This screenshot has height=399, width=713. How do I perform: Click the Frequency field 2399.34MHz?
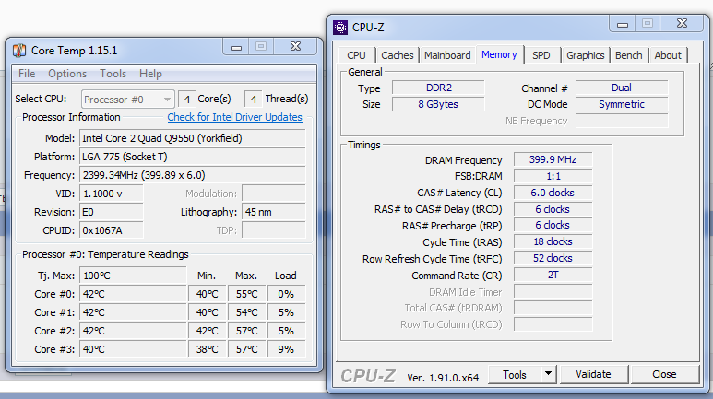tap(193, 175)
